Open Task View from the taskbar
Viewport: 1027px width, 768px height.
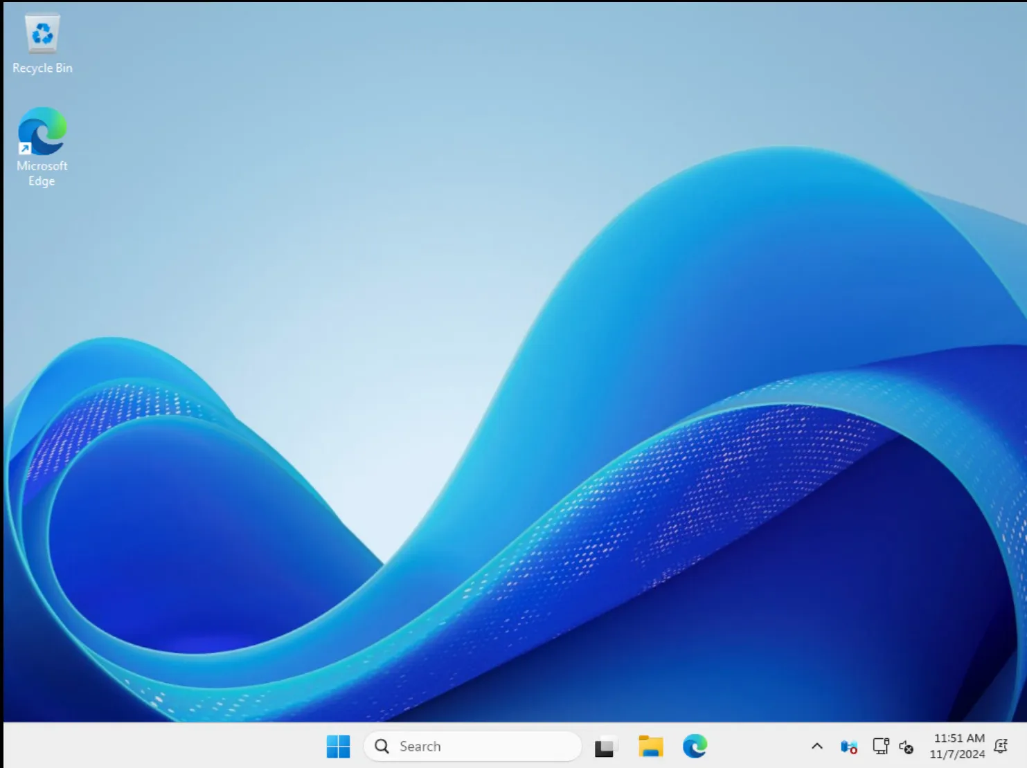[x=605, y=746]
